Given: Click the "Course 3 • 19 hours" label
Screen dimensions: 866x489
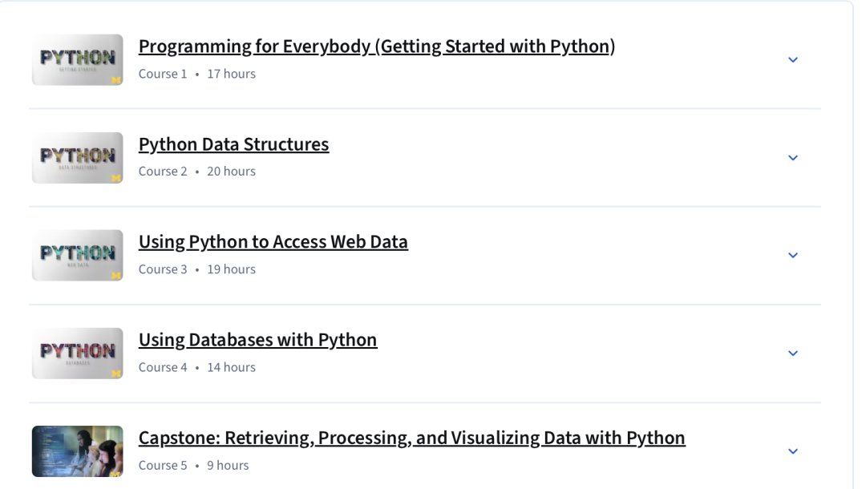Looking at the screenshot, I should [197, 269].
